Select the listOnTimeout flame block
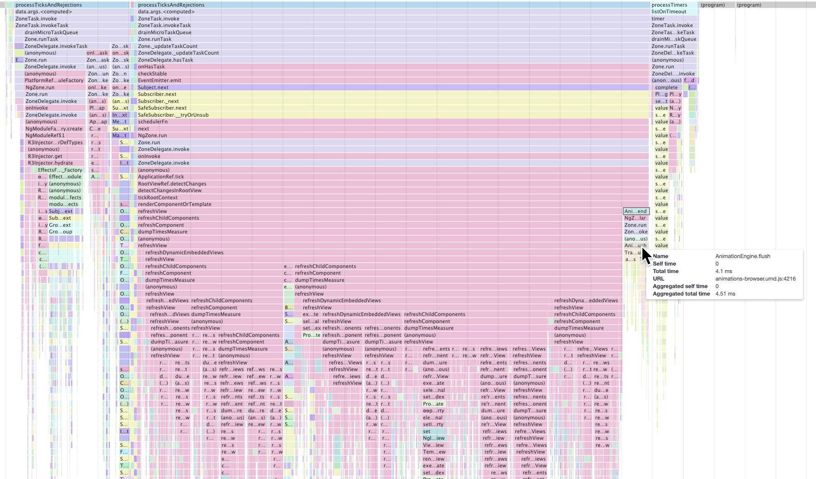The width and height of the screenshot is (816, 479). [x=674, y=12]
